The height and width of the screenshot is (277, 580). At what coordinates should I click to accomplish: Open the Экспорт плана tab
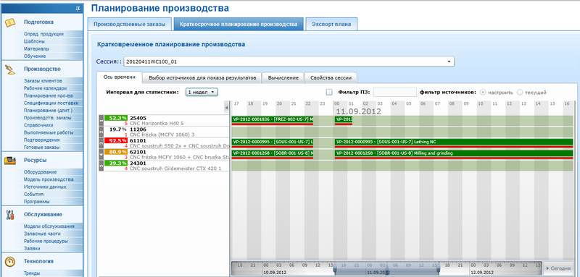[x=332, y=25]
